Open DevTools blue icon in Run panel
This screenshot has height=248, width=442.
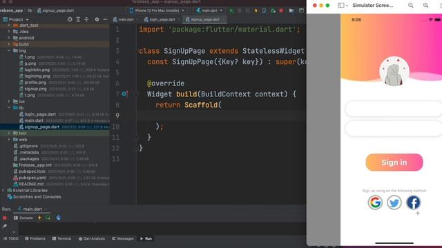[x=58, y=218]
